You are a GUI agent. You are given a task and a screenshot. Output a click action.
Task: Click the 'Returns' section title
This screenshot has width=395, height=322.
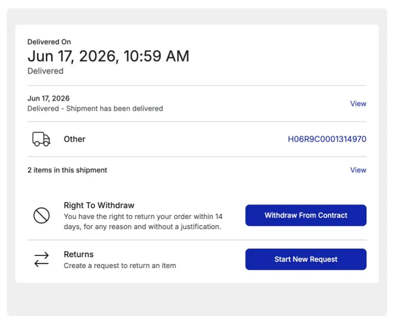pos(79,254)
